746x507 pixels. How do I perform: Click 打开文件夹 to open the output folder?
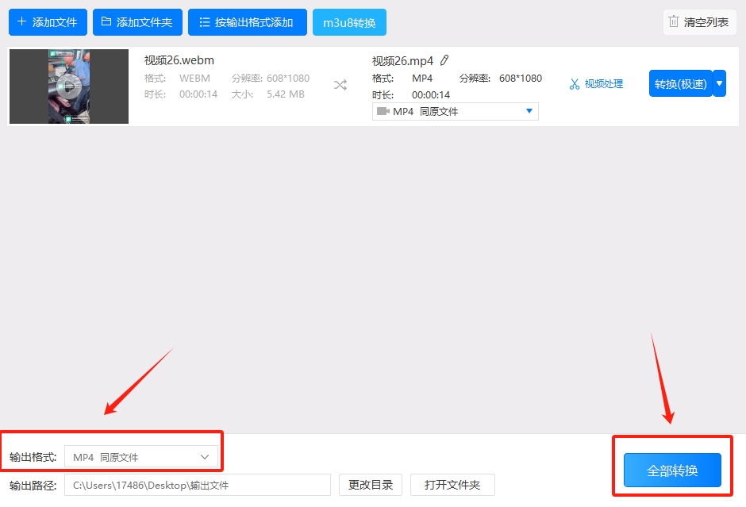point(452,485)
